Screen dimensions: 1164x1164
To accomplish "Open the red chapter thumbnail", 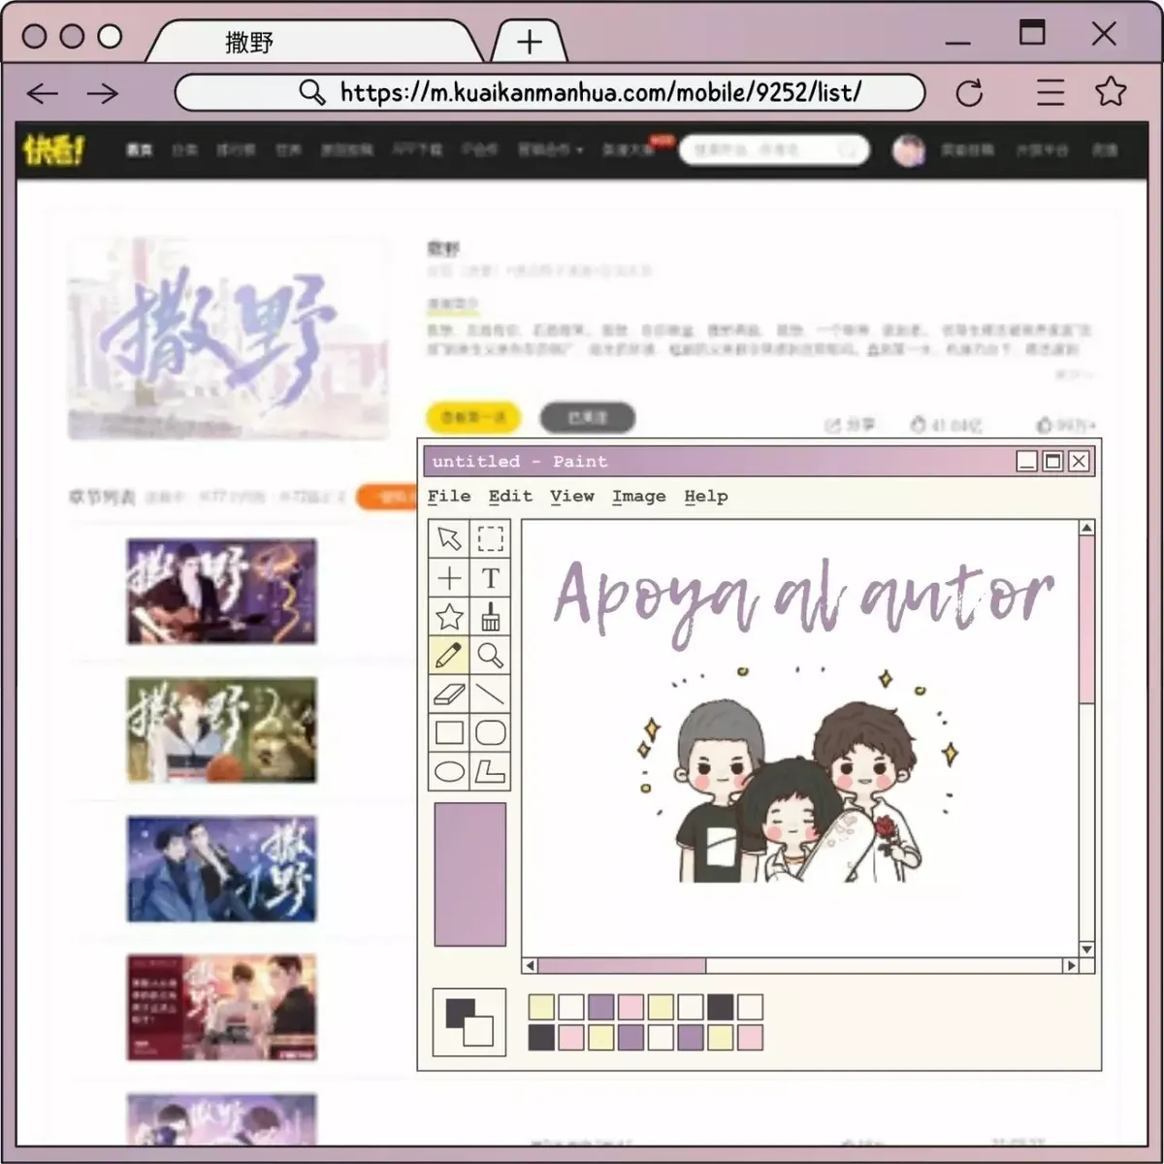I will click(x=222, y=1008).
